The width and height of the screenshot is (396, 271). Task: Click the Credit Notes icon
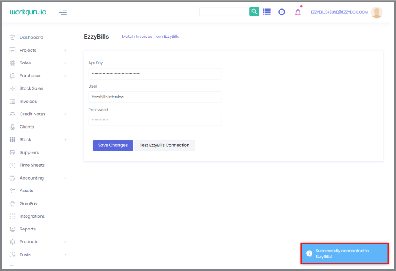pyautogui.click(x=12, y=114)
